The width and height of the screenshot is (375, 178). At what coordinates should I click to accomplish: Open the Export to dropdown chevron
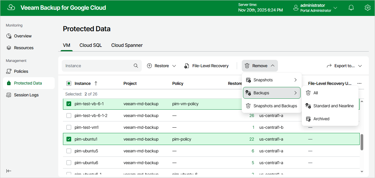[x=360, y=66]
